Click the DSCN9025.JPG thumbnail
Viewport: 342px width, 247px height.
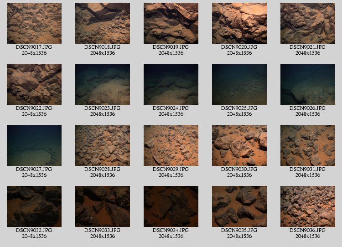point(239,84)
